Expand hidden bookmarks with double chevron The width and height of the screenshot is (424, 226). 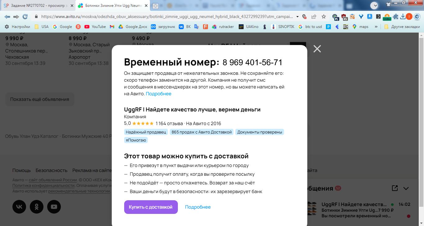tap(376, 27)
